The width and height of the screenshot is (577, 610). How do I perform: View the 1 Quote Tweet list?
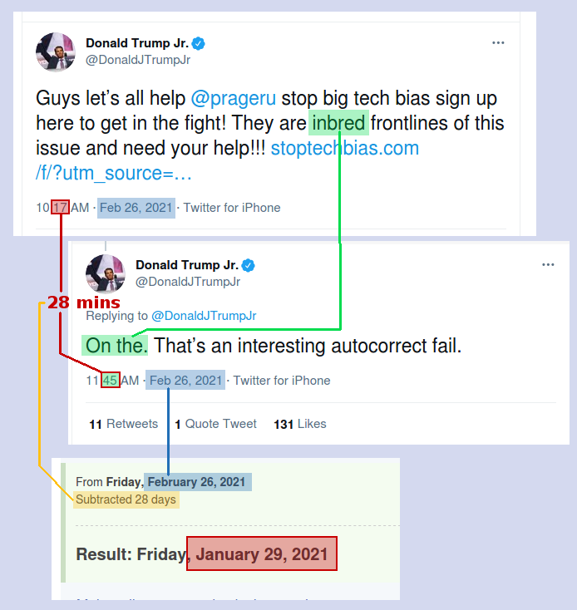click(215, 424)
